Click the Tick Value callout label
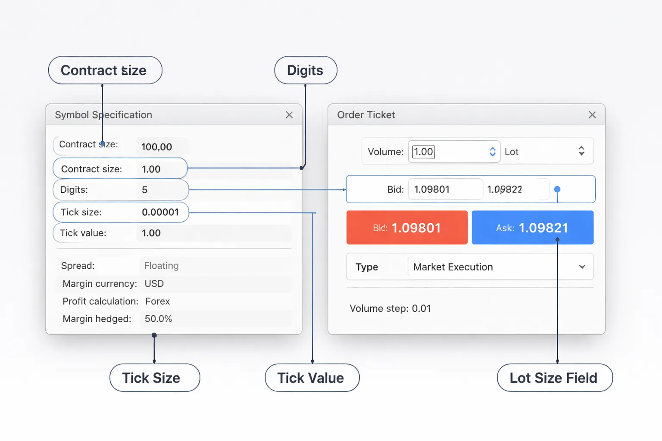662x441 pixels. pos(312,378)
